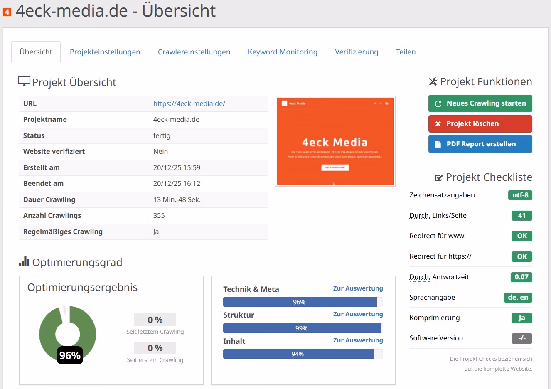Screen dimensions: 551x389
Task: Click the bar chart icon next to Optimierungsgrad
Action: point(24,261)
